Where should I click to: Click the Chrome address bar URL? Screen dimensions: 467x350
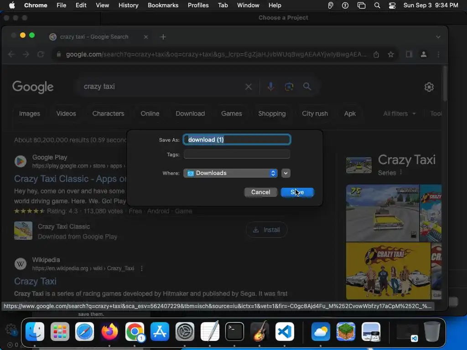216,54
